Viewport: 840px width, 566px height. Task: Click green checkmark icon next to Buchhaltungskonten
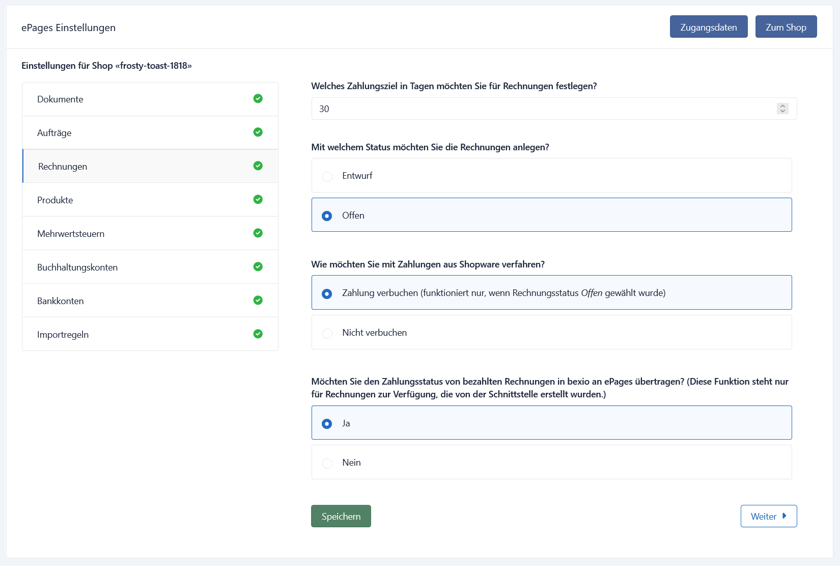click(258, 266)
